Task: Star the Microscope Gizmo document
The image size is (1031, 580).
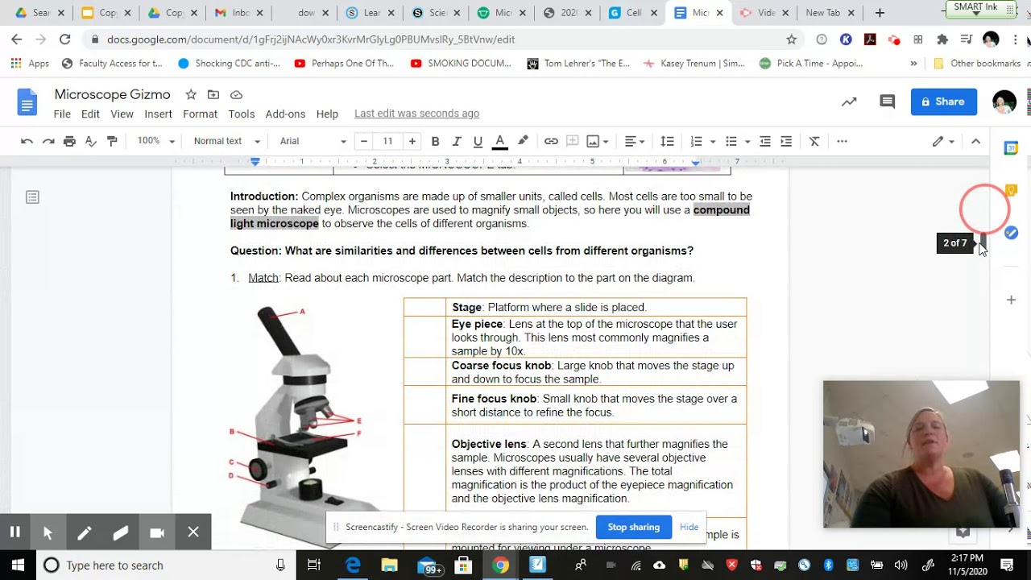Action: tap(190, 94)
